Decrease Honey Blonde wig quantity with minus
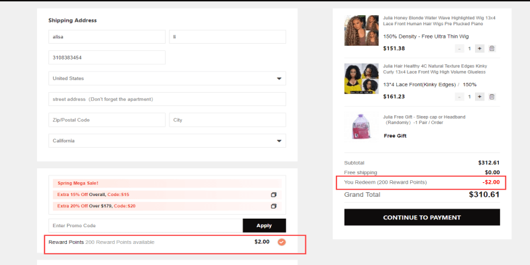530x265 pixels. (x=459, y=48)
